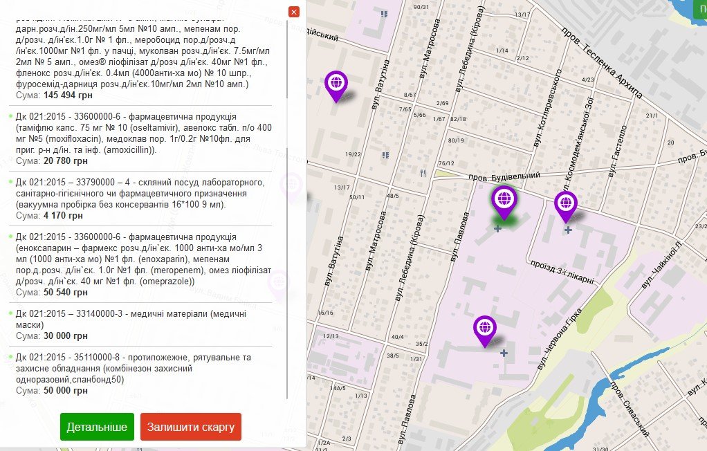707x451 pixels.
Task: Click restaurant fork-knife icon on map
Action: (x=423, y=174)
